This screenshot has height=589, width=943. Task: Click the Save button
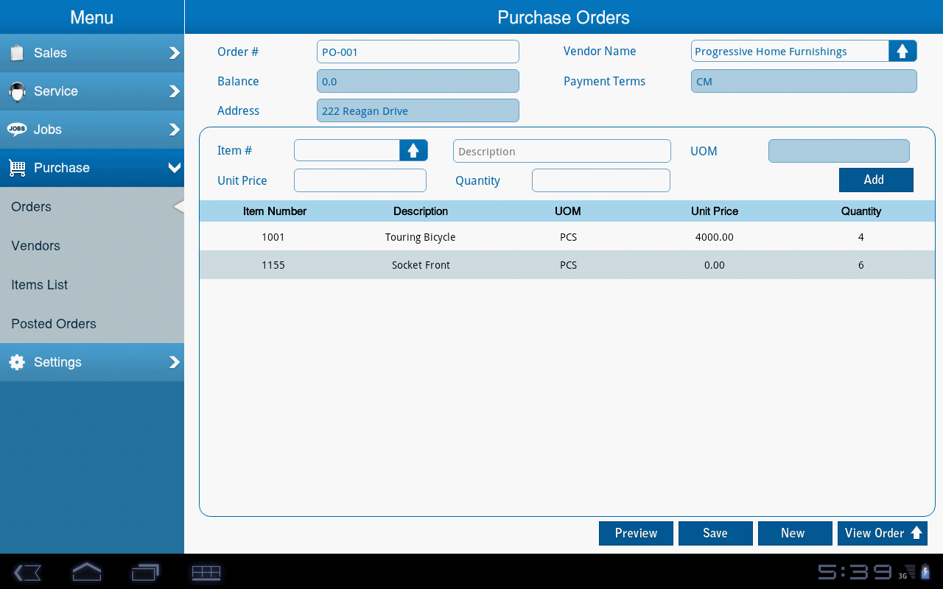click(x=715, y=533)
